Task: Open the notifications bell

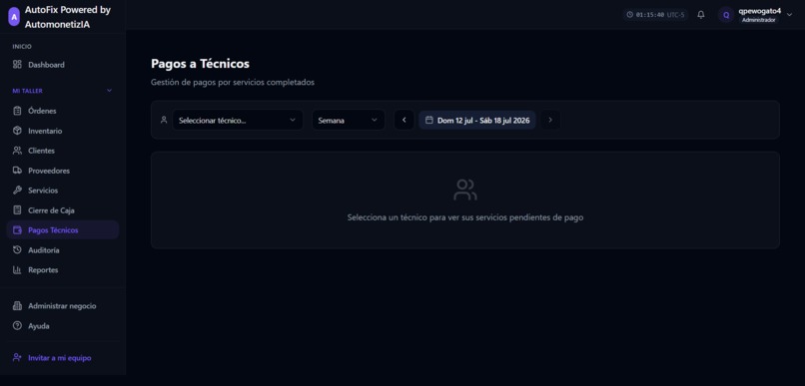Action: [x=701, y=15]
